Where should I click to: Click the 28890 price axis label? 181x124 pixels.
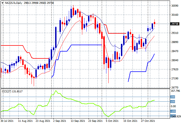tap(175, 42)
